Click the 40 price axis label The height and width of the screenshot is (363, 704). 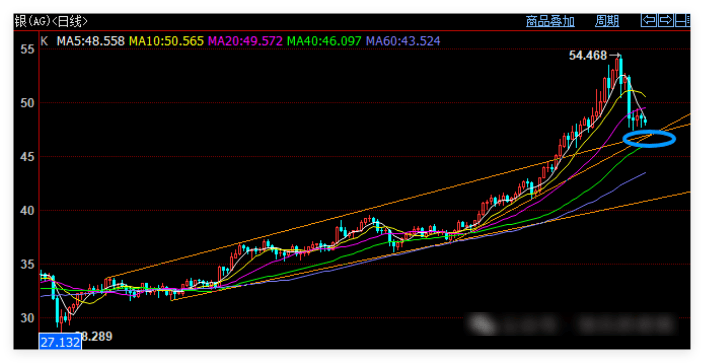[27, 210]
